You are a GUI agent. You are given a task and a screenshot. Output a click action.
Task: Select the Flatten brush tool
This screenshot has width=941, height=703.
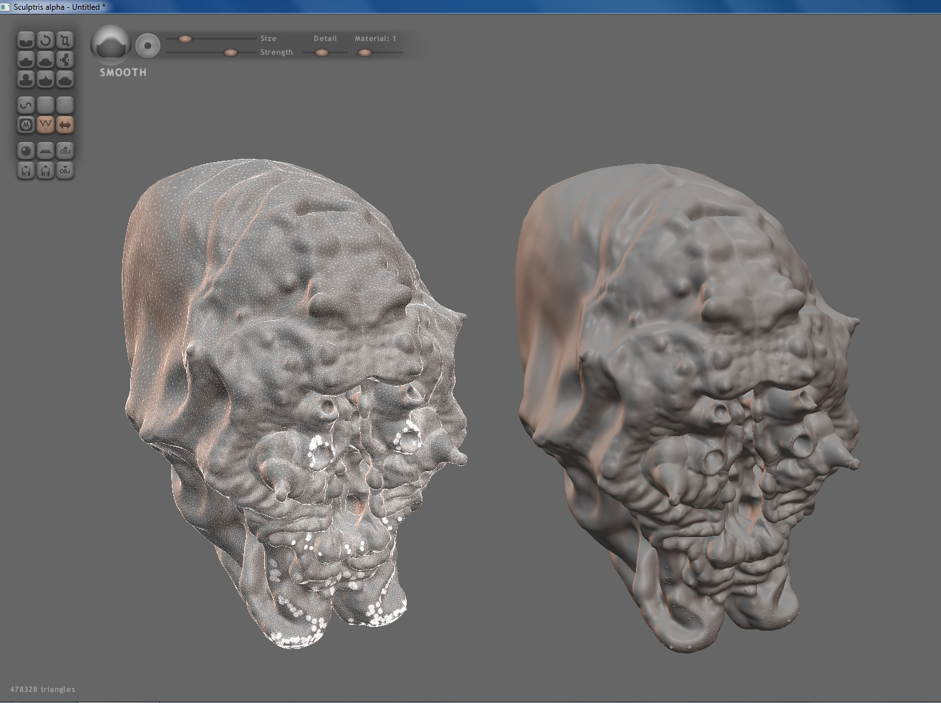pyautogui.click(x=46, y=60)
